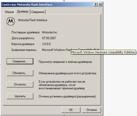
Task: Click the text Просмотр сведений о файлах драйверов
Action: [65, 62]
